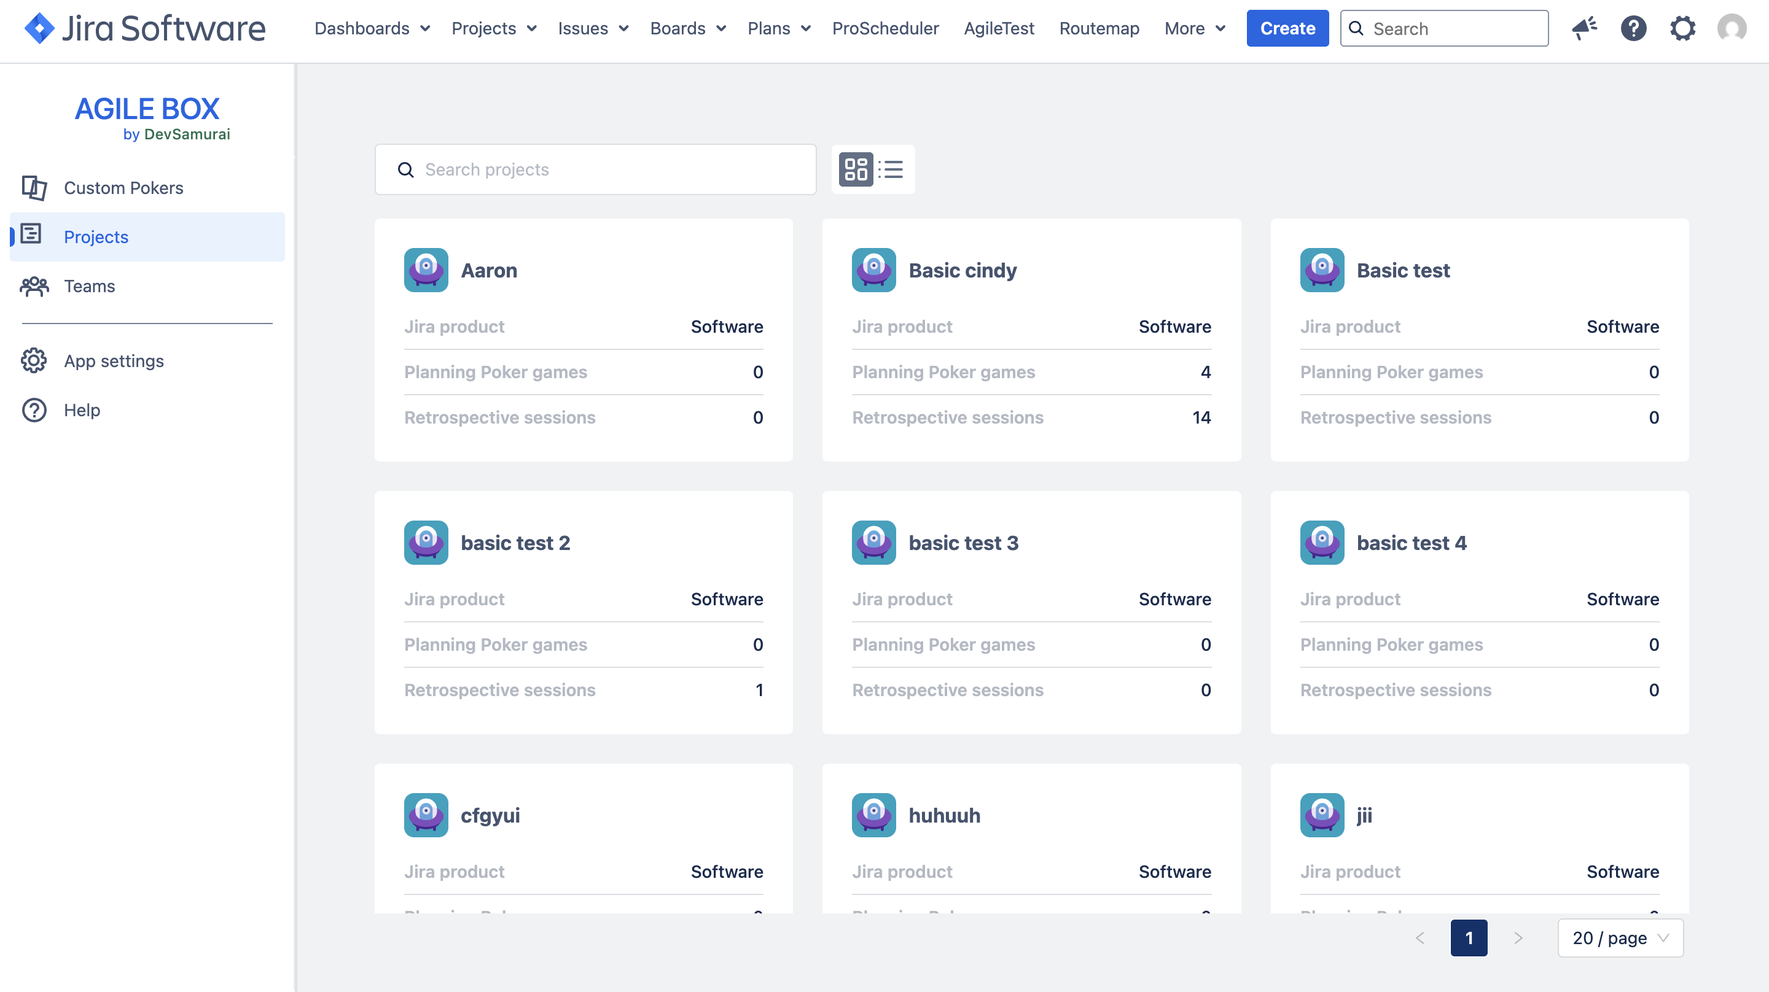Click the user profile avatar
Screen dimensions: 1769x992
coord(1732,28)
